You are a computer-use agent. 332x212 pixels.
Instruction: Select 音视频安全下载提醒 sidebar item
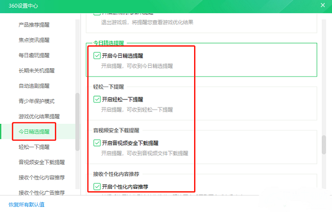pyautogui.click(x=42, y=162)
